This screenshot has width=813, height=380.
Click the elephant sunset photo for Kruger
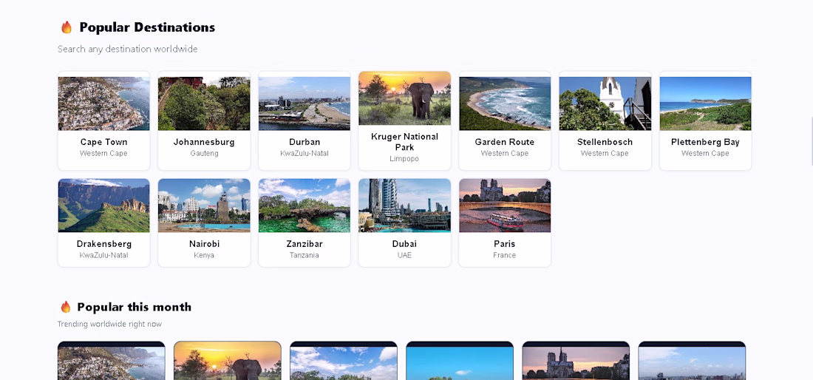tap(404, 98)
